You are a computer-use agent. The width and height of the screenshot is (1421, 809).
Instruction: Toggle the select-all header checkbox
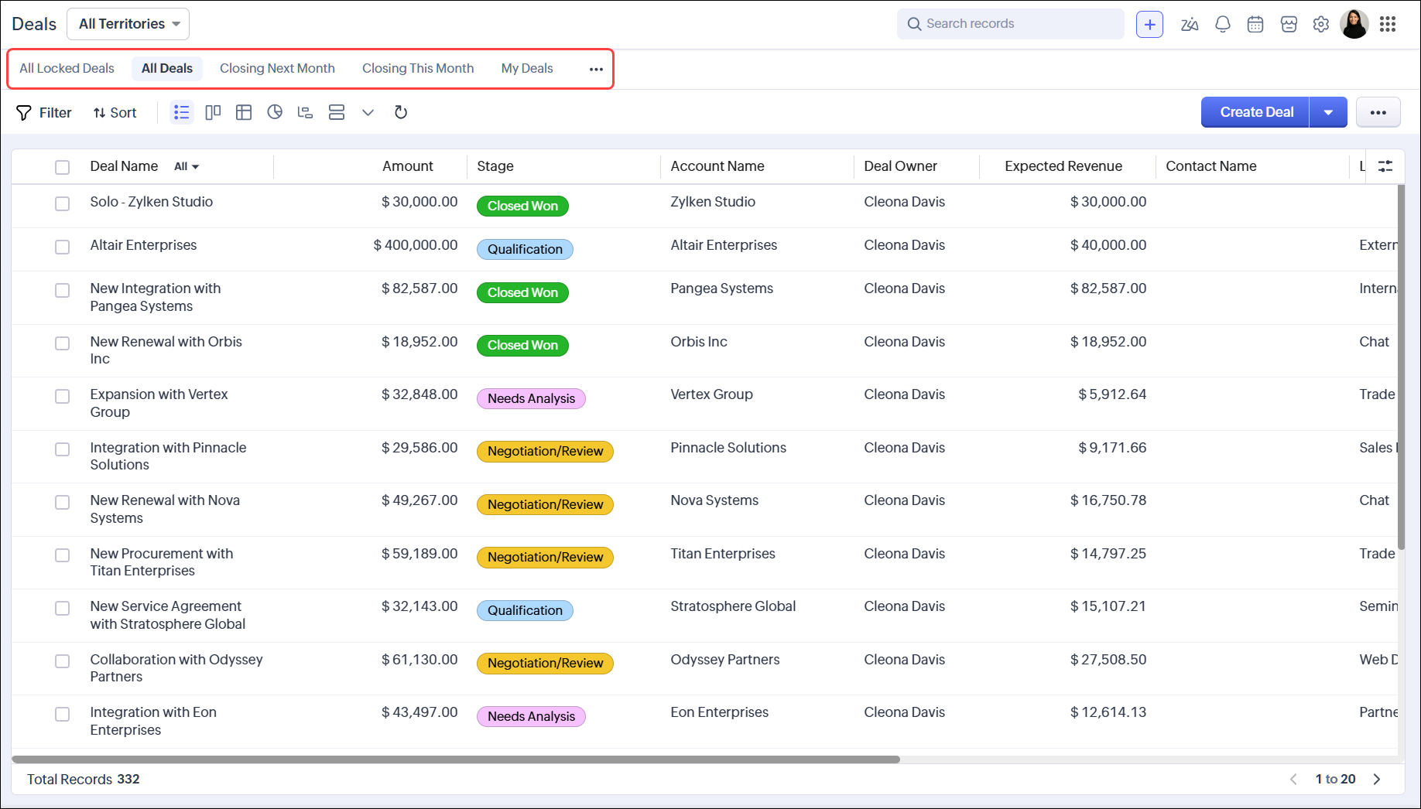[x=63, y=167]
